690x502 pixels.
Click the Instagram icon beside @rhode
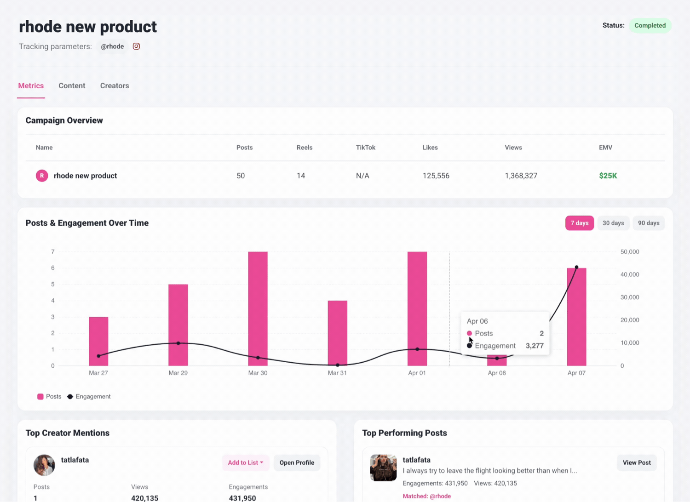[136, 46]
